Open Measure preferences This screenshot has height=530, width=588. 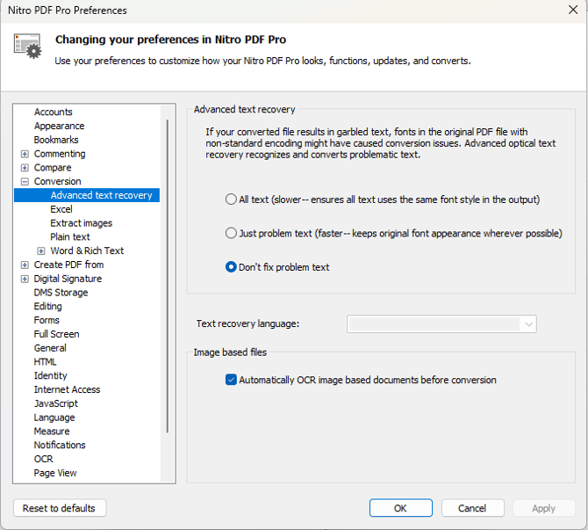tap(52, 432)
